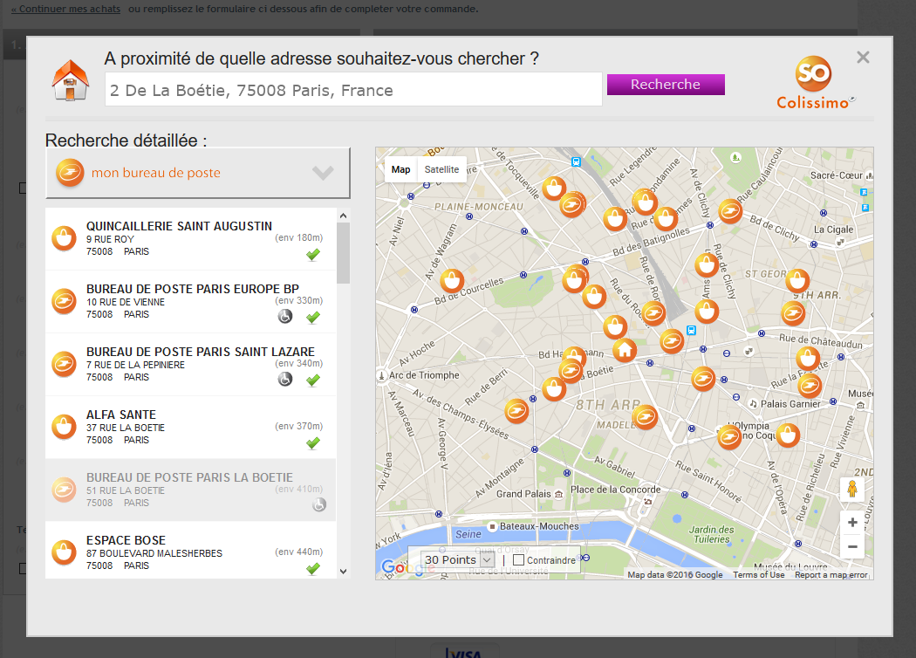Select the Espace Bose shop icon
Viewport: 916px width, 658px height.
tap(65, 552)
